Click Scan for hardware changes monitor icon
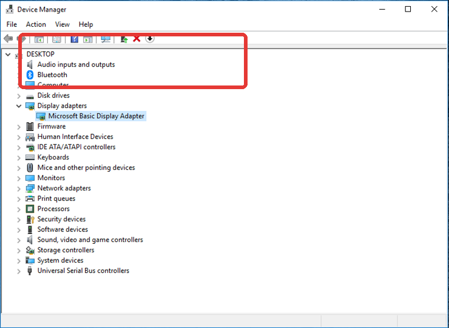 pos(106,39)
